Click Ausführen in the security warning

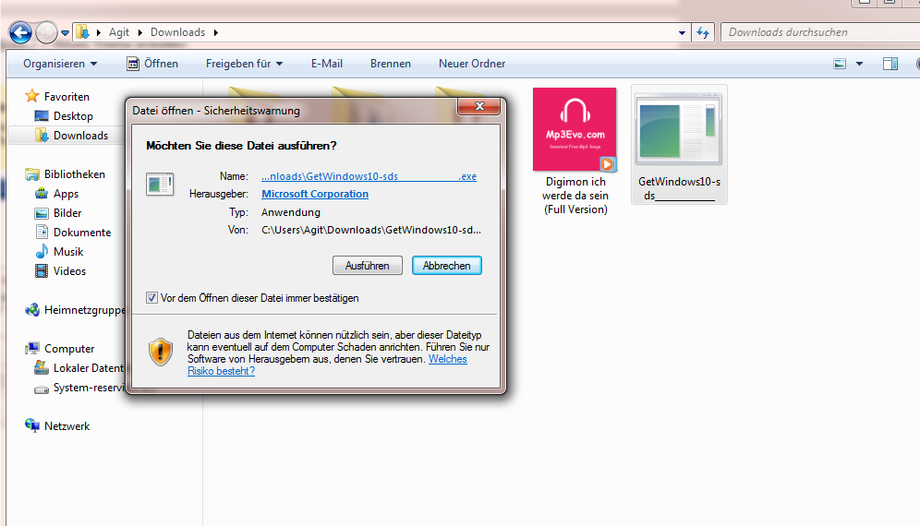[x=368, y=266]
